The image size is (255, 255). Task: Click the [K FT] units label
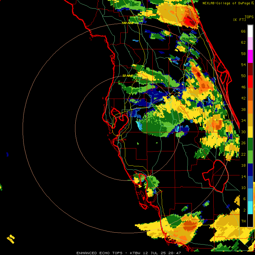[239, 20]
